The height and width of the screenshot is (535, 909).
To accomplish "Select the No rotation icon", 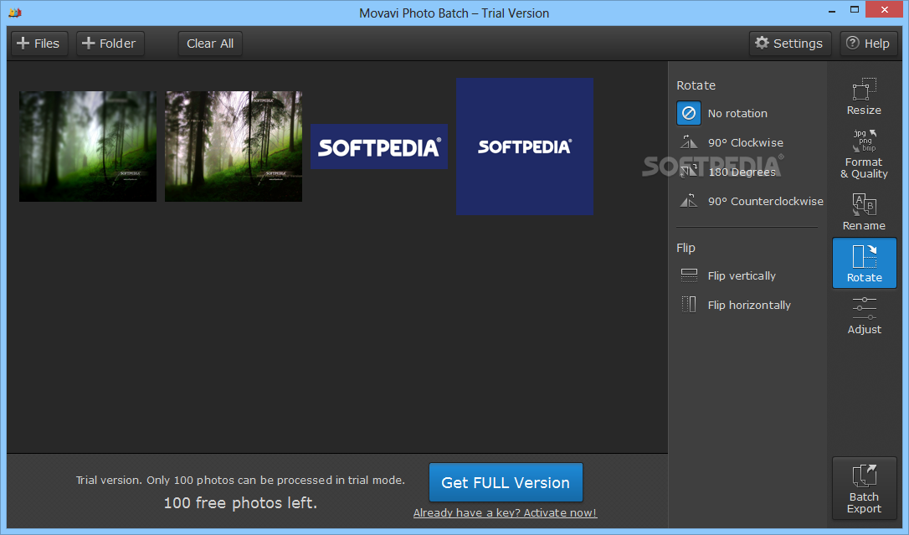I will tap(689, 113).
